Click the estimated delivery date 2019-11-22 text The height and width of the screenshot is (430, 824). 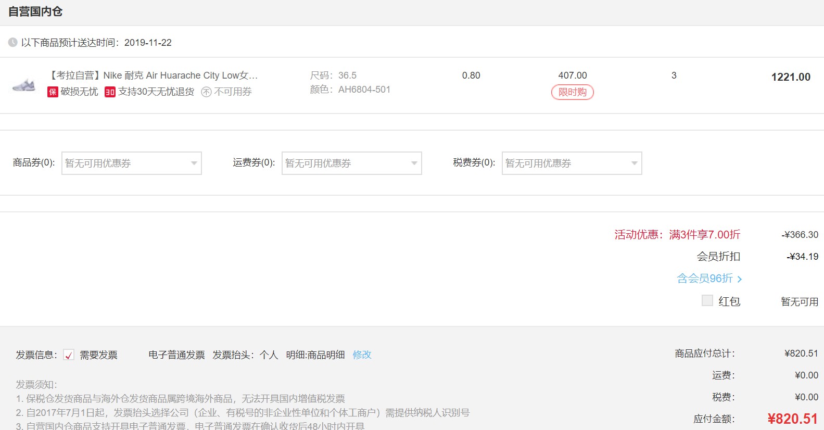pyautogui.click(x=148, y=43)
